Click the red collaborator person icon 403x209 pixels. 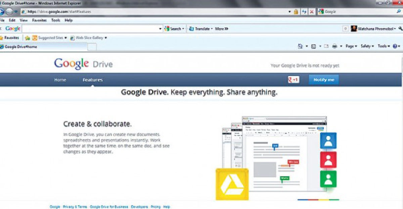pos(328,160)
